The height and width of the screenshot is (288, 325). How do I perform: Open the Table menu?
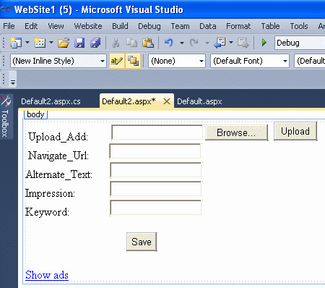click(x=270, y=26)
